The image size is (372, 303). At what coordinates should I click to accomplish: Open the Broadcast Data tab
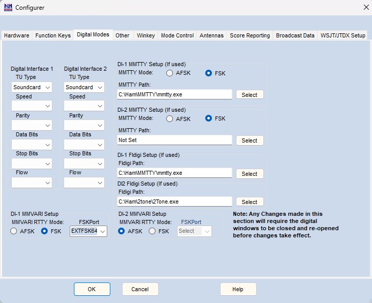pyautogui.click(x=295, y=35)
